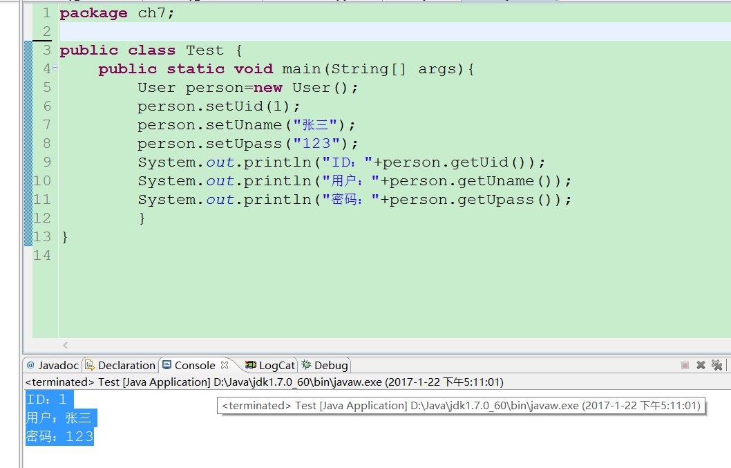Click the terminated launch tooltip

(459, 406)
